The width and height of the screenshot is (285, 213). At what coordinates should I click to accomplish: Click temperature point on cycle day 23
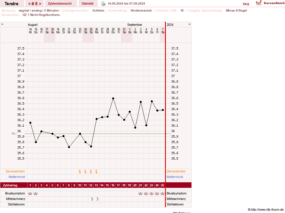152,101
